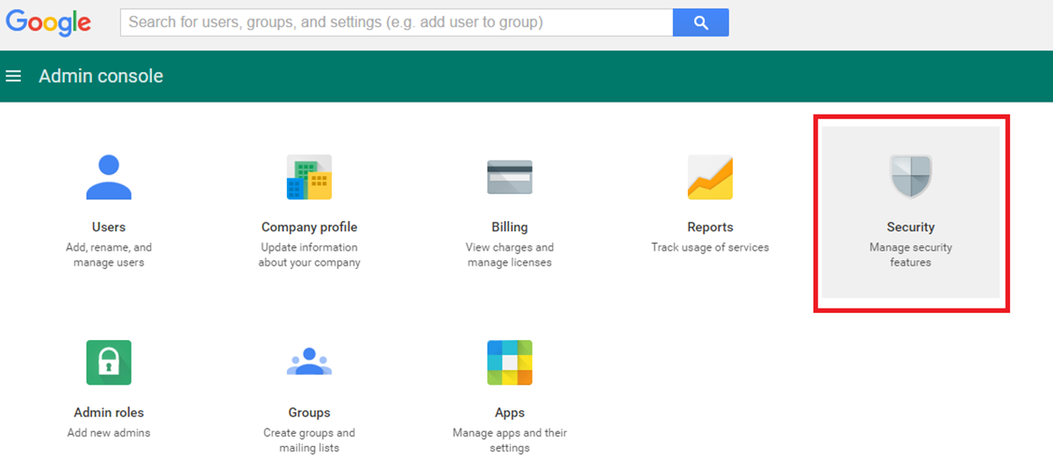Open the Billing credit card icon

pos(510,177)
